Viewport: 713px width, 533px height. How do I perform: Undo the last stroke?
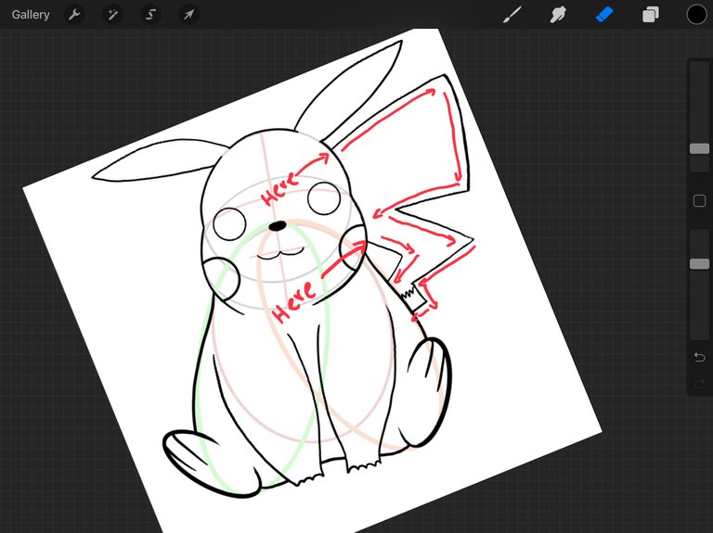(699, 357)
